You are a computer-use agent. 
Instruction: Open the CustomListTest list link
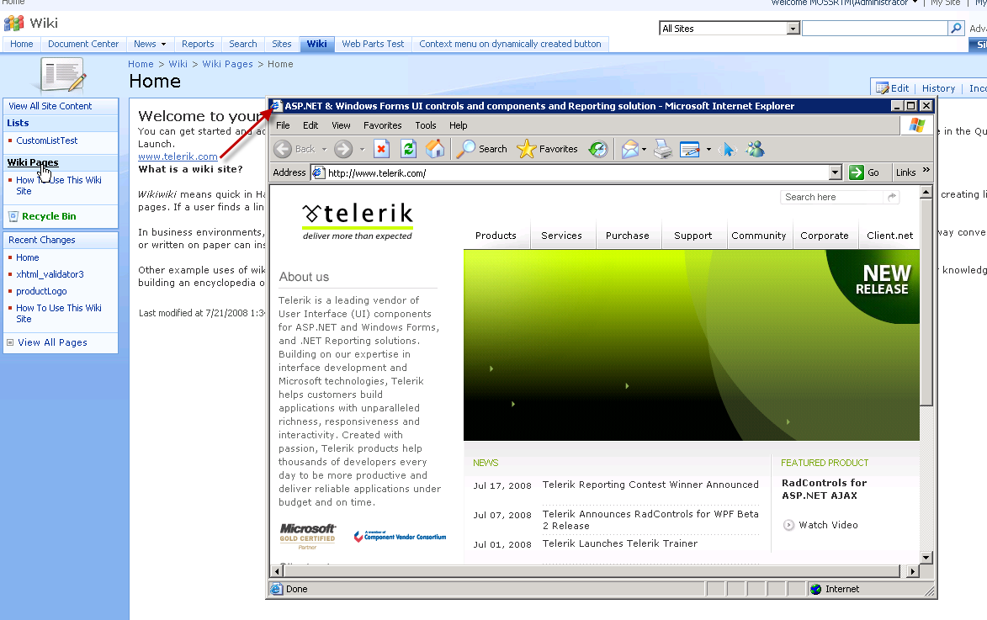click(x=47, y=141)
